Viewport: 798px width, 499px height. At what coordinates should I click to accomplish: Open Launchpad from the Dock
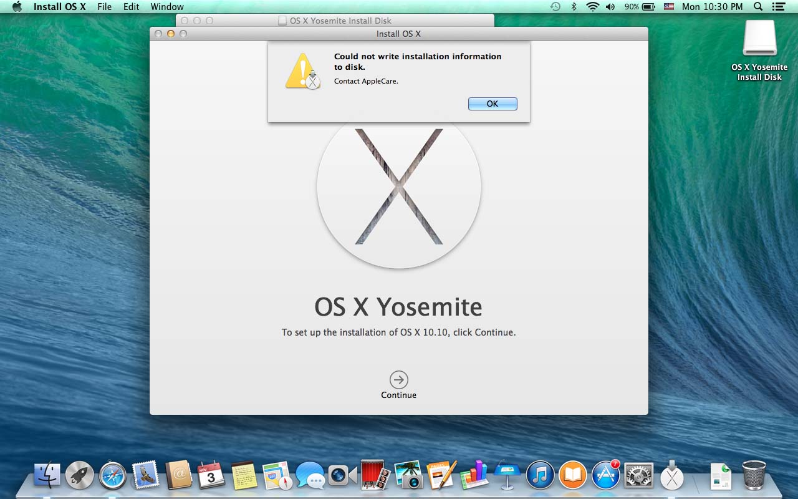click(80, 477)
